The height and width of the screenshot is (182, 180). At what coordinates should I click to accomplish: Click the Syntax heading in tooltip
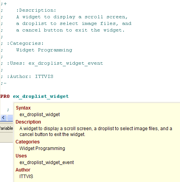[23, 108]
